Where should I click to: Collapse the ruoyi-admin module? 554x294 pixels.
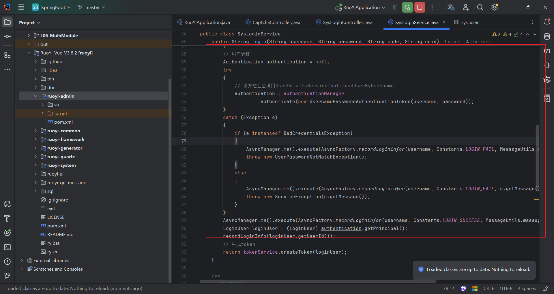point(35,96)
